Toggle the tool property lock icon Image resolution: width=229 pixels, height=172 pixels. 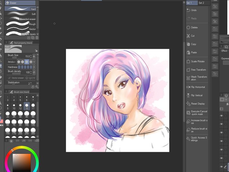pos(36,50)
